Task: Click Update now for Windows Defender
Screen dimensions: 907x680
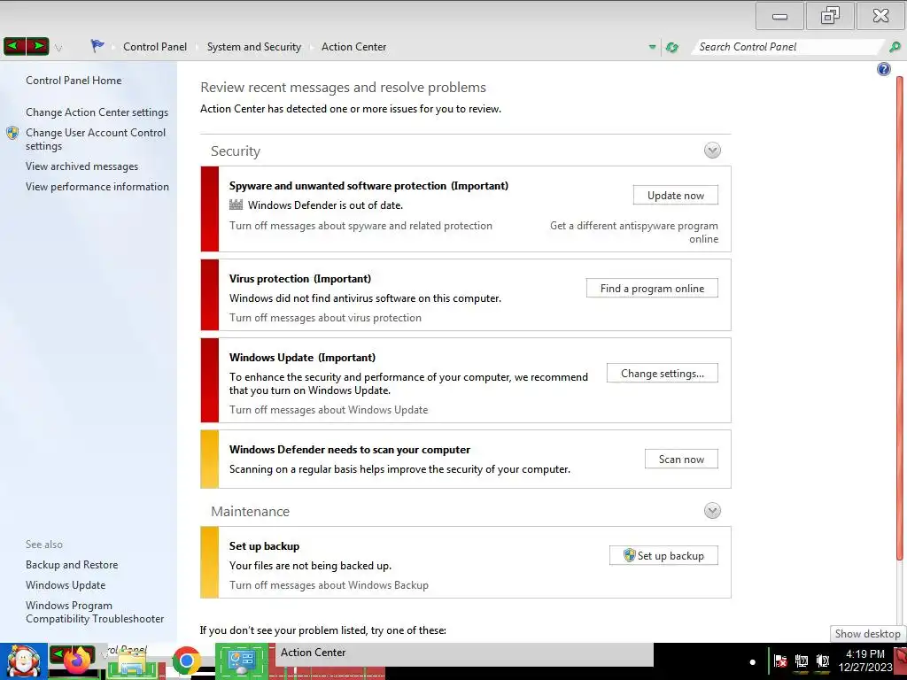Action: pyautogui.click(x=676, y=196)
